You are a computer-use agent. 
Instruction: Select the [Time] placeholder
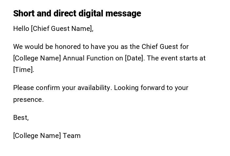tap(23, 70)
